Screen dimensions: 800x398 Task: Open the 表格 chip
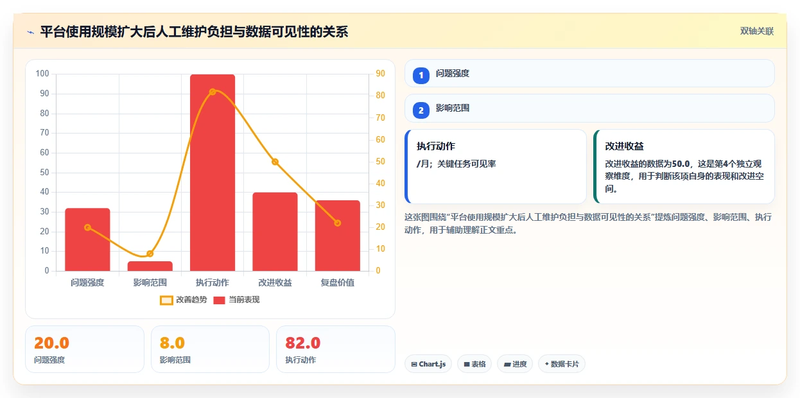(x=474, y=364)
